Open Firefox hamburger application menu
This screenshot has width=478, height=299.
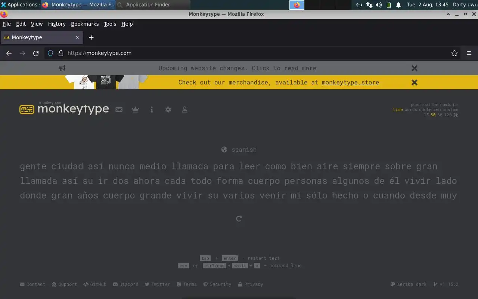[x=469, y=53]
